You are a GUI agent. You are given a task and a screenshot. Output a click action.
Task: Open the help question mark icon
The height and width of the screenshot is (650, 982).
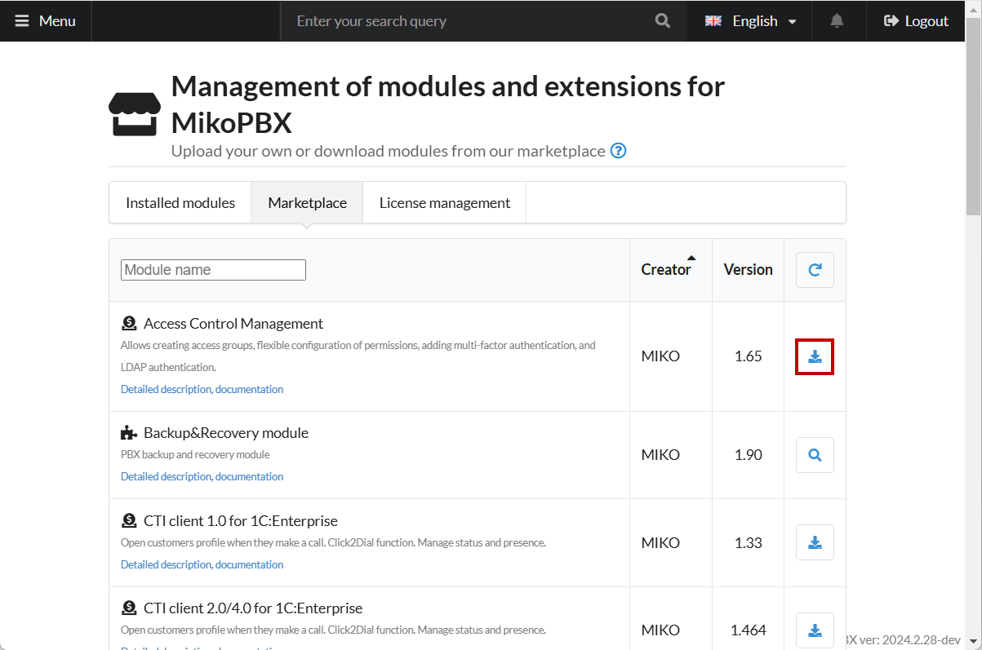(619, 151)
